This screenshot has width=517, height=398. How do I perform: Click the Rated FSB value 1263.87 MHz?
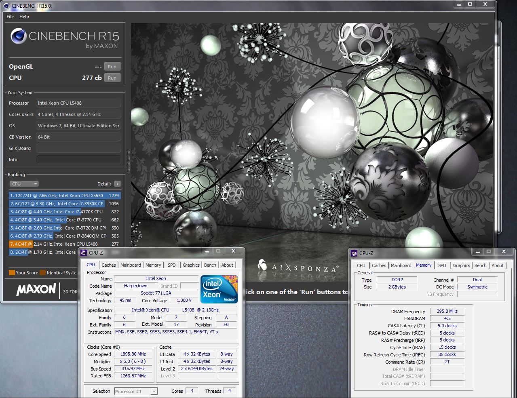point(133,376)
